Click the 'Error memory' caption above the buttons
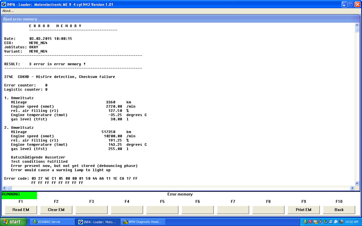This screenshot has width=362, height=226. tap(180, 194)
